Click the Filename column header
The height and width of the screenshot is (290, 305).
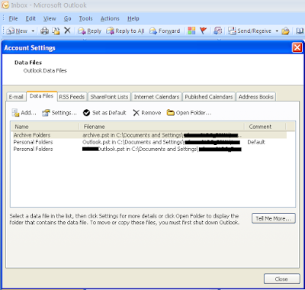[162, 127]
